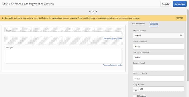Screen dimensions: 189x97
Task: Dismiss the warning with Fermer
Action: (179, 18)
